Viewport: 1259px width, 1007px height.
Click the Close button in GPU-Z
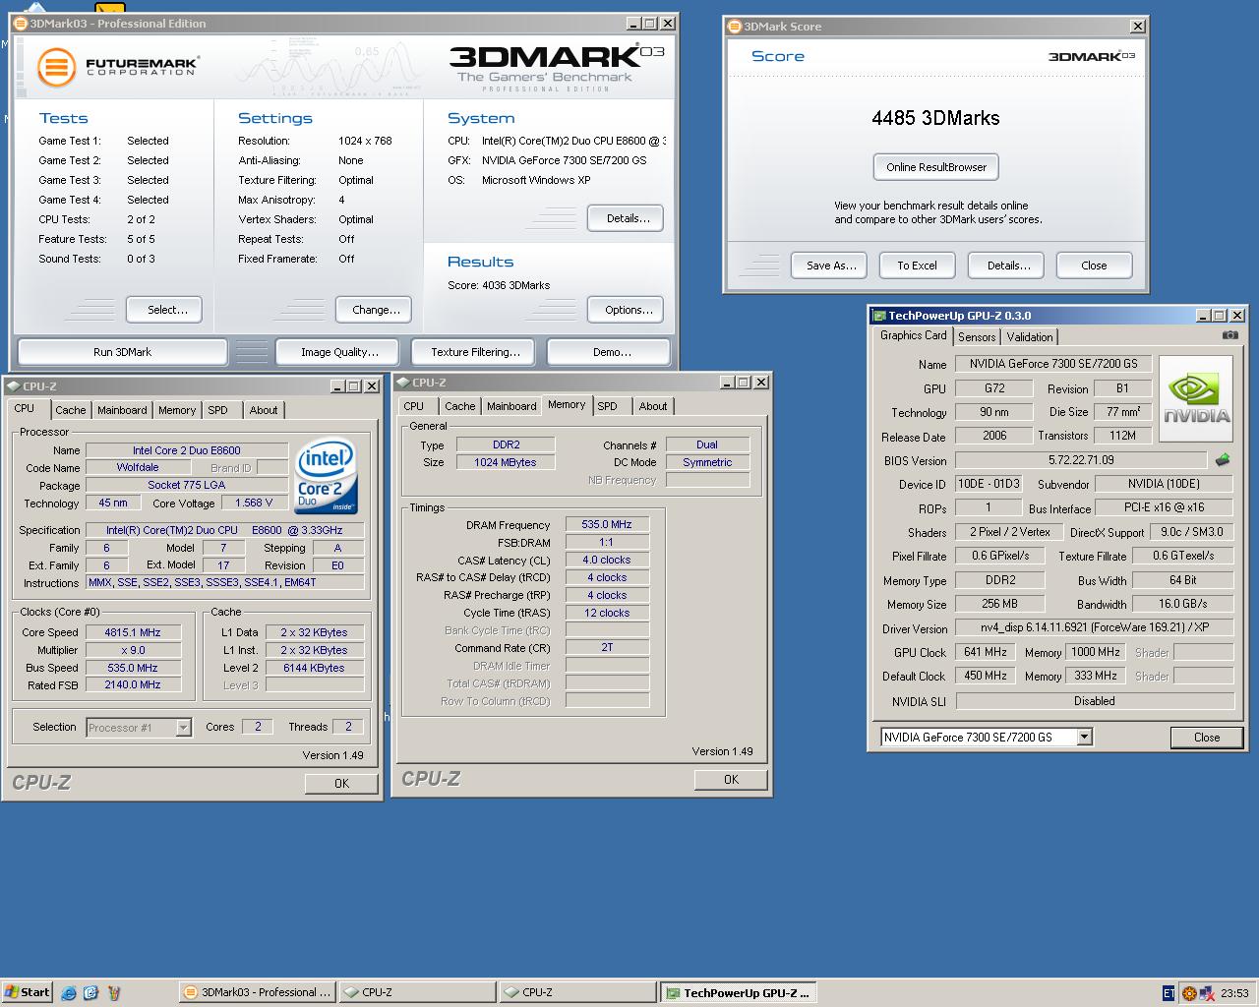1207,738
